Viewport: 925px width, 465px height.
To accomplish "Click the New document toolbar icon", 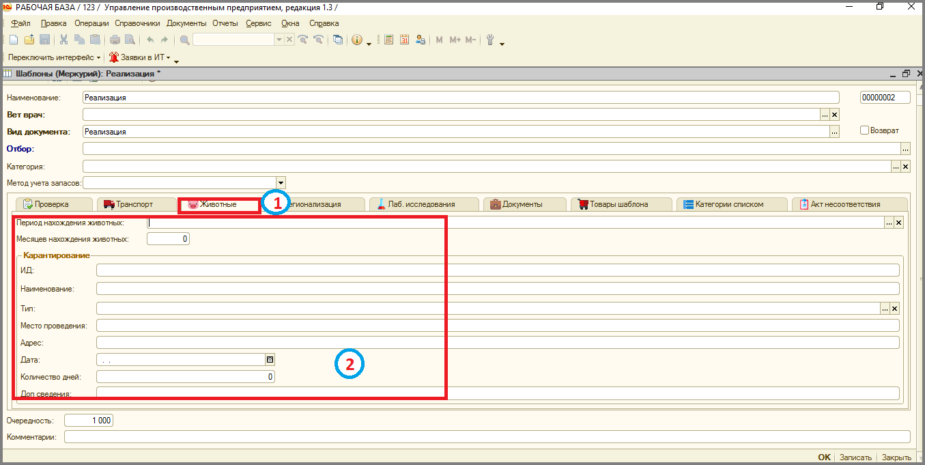I will tap(13, 40).
